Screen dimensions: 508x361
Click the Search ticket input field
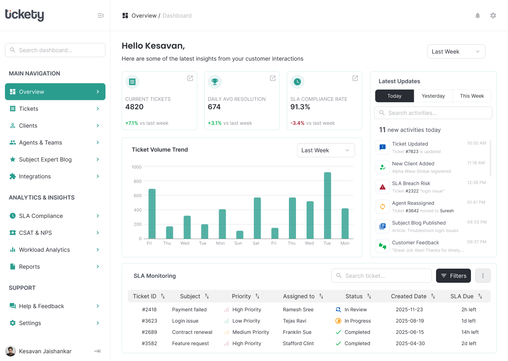coord(381,276)
